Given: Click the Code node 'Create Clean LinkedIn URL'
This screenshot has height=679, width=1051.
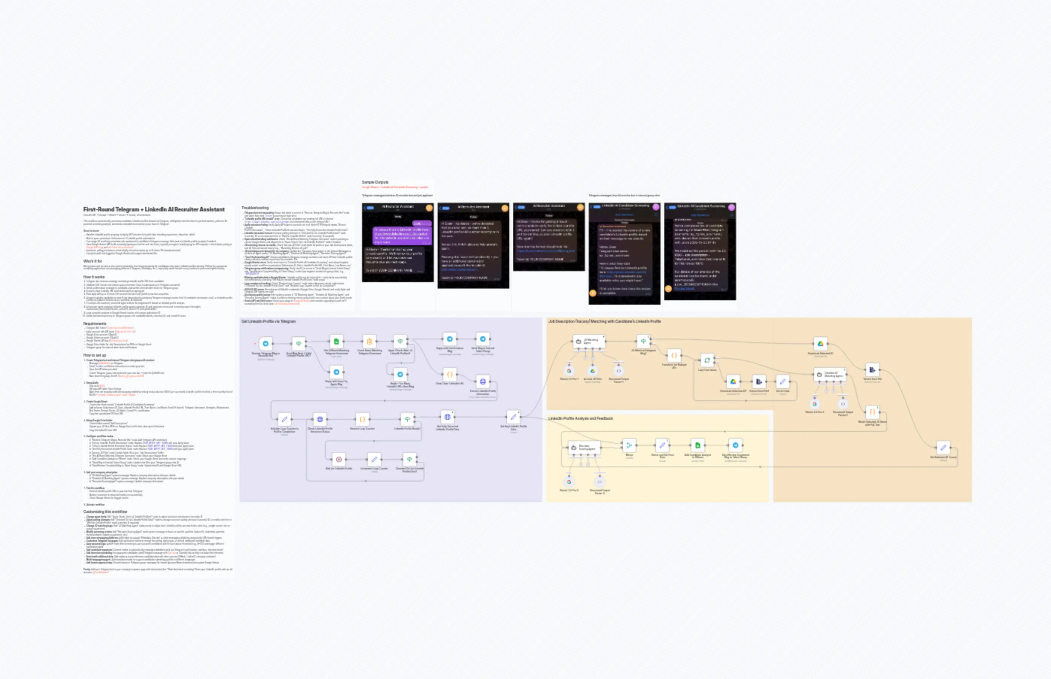Looking at the screenshot, I should pyautogui.click(x=450, y=375).
